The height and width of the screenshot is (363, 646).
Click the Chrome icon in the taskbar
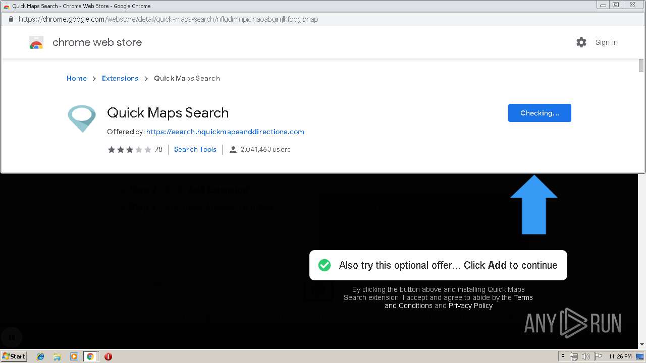(90, 356)
